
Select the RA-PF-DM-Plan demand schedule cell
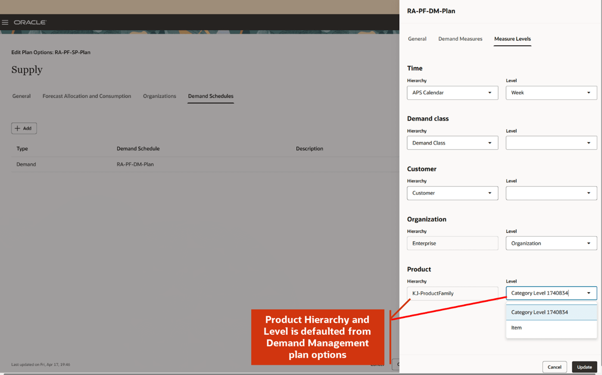(x=135, y=164)
